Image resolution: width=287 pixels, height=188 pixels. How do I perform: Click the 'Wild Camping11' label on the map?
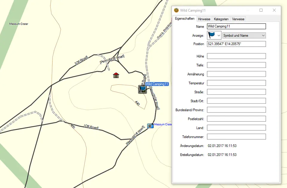[157, 84]
